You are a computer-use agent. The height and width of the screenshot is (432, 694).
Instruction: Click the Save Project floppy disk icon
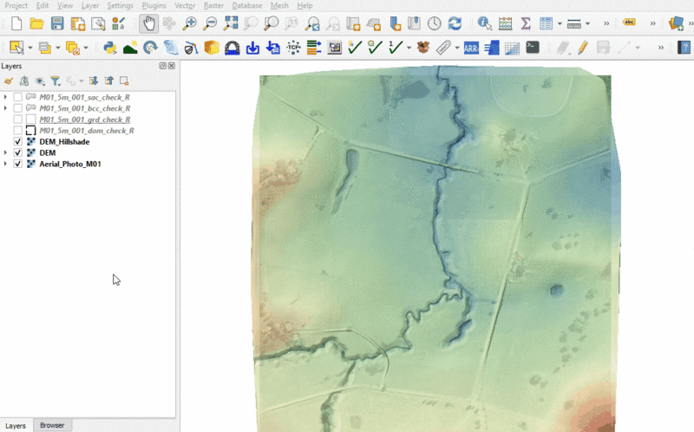57,23
